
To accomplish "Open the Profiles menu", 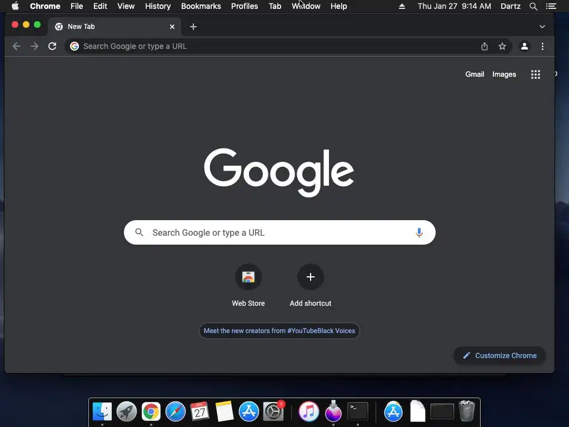I will (244, 6).
